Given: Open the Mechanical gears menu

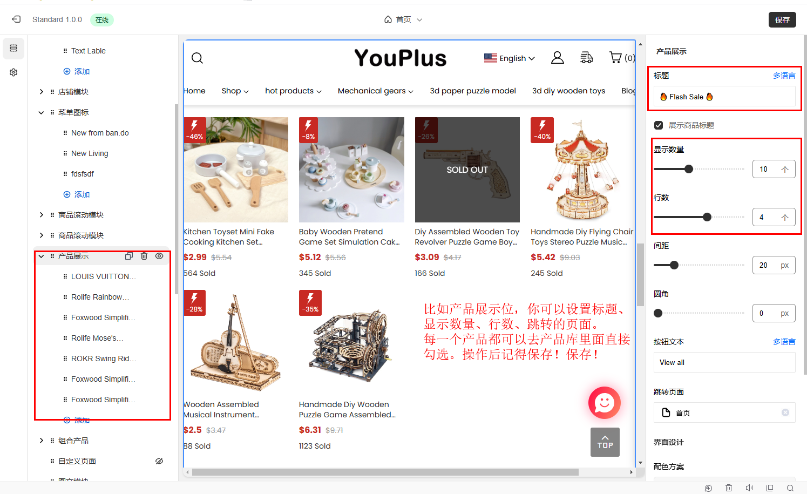Looking at the screenshot, I should click(x=375, y=91).
